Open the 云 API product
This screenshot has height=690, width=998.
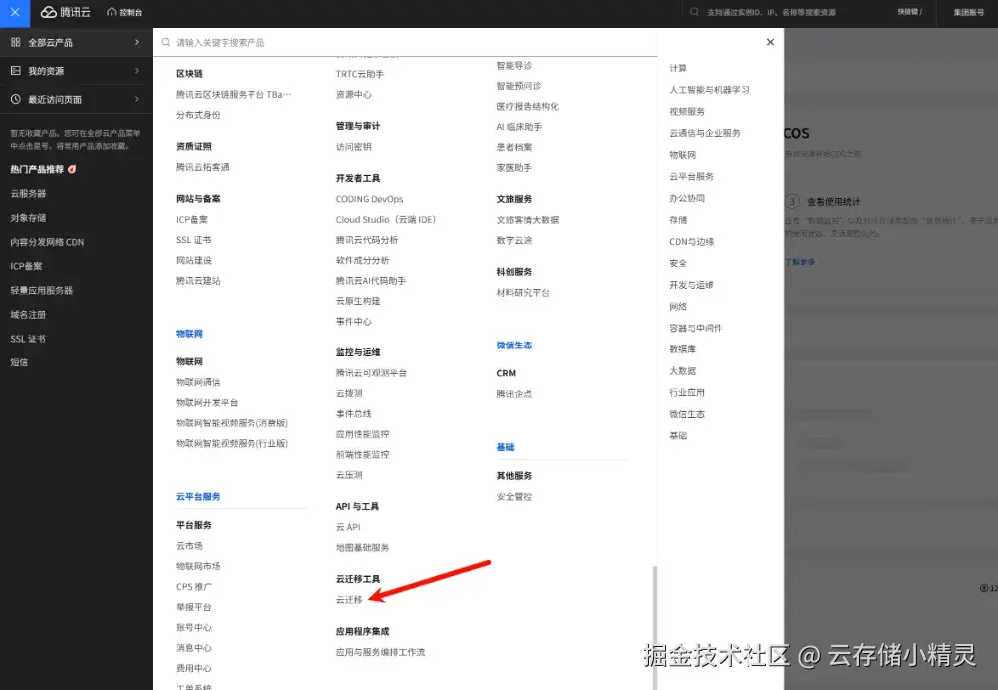tap(348, 527)
